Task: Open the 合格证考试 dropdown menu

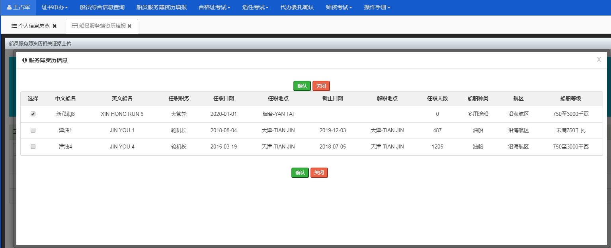Action: (x=214, y=7)
